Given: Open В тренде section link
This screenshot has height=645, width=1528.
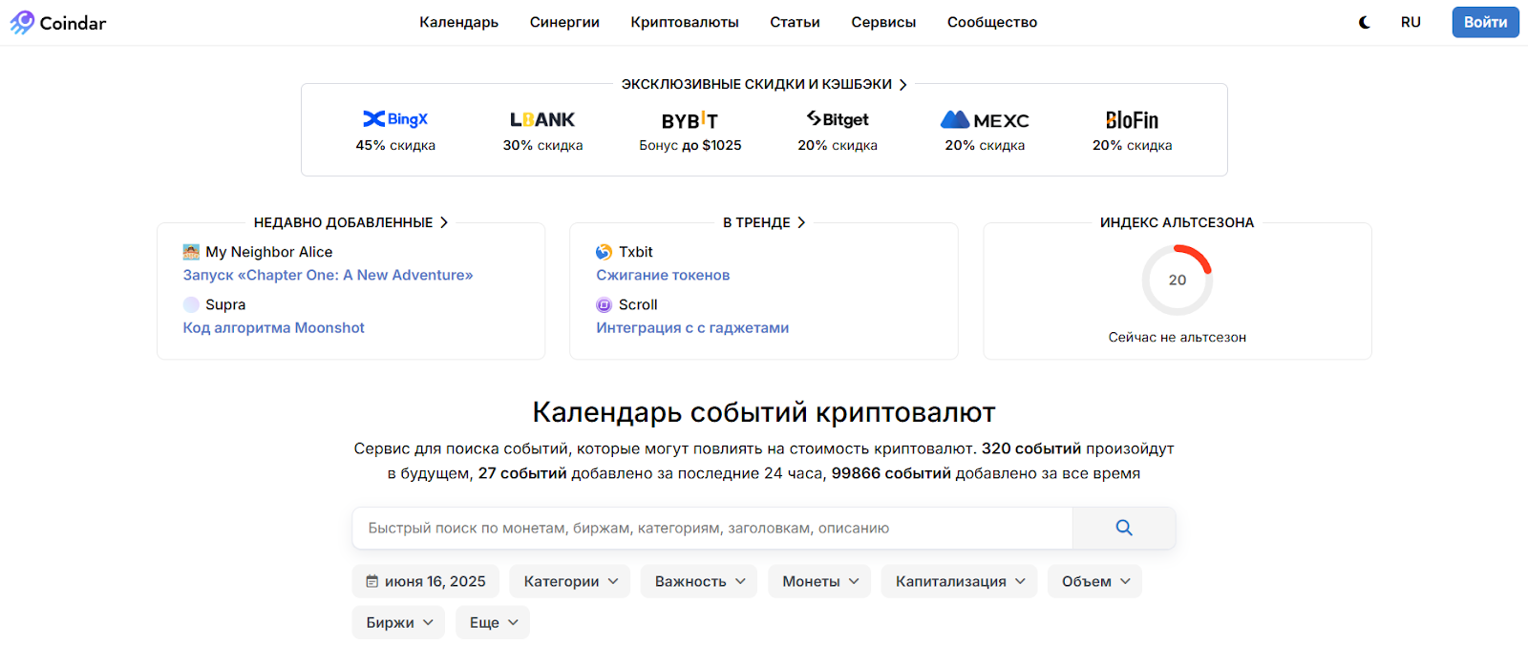Looking at the screenshot, I should click(764, 222).
